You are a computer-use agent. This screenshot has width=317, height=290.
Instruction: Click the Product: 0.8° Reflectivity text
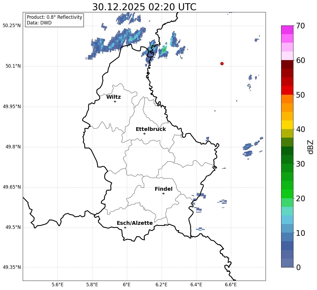click(54, 17)
